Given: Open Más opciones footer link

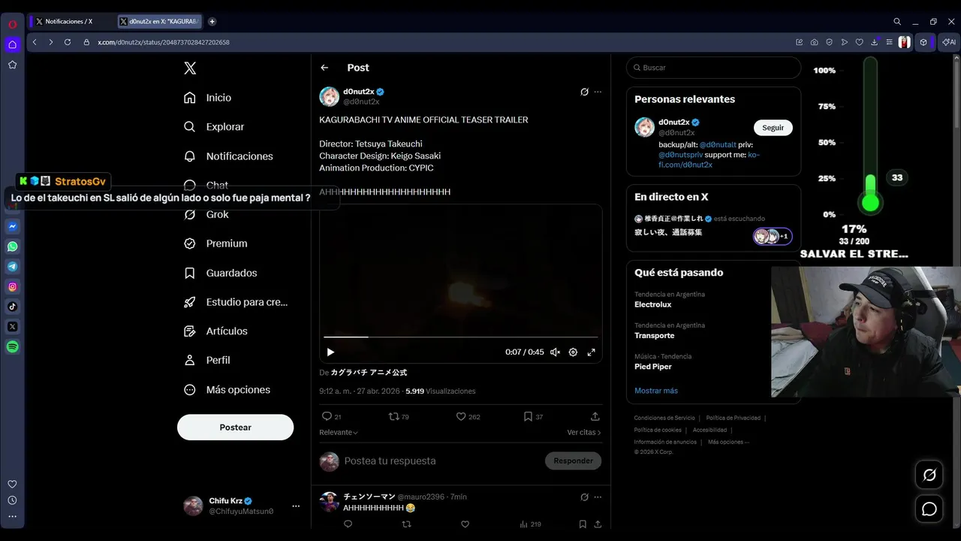Looking at the screenshot, I should tap(728, 442).
